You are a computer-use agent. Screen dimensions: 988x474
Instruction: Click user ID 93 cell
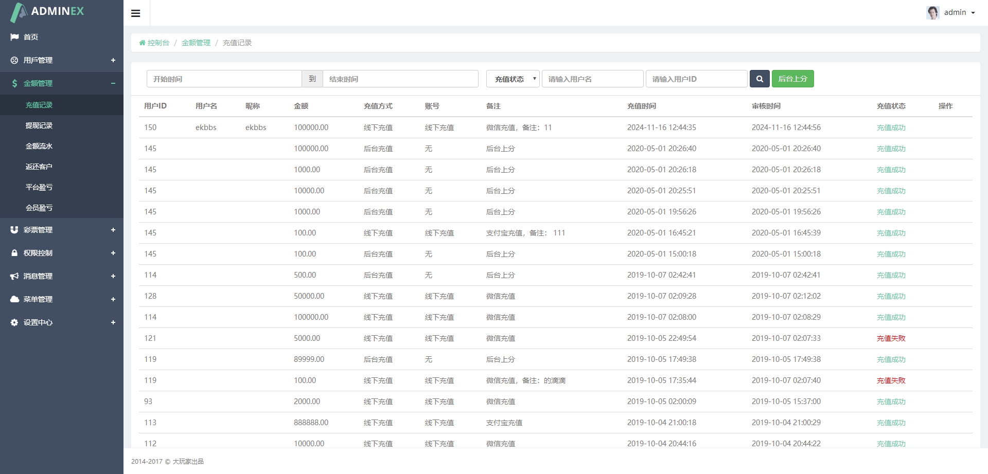tap(148, 402)
